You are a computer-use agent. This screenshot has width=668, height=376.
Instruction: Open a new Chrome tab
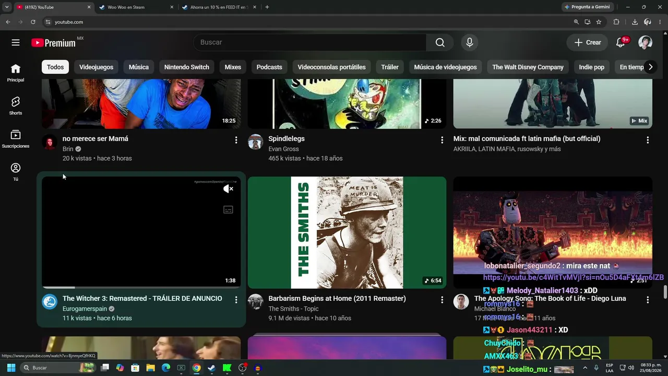(267, 7)
